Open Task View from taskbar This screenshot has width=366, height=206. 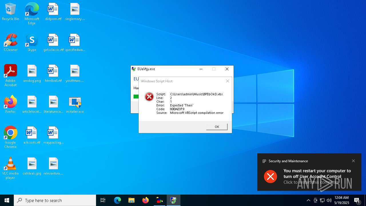coord(103,200)
